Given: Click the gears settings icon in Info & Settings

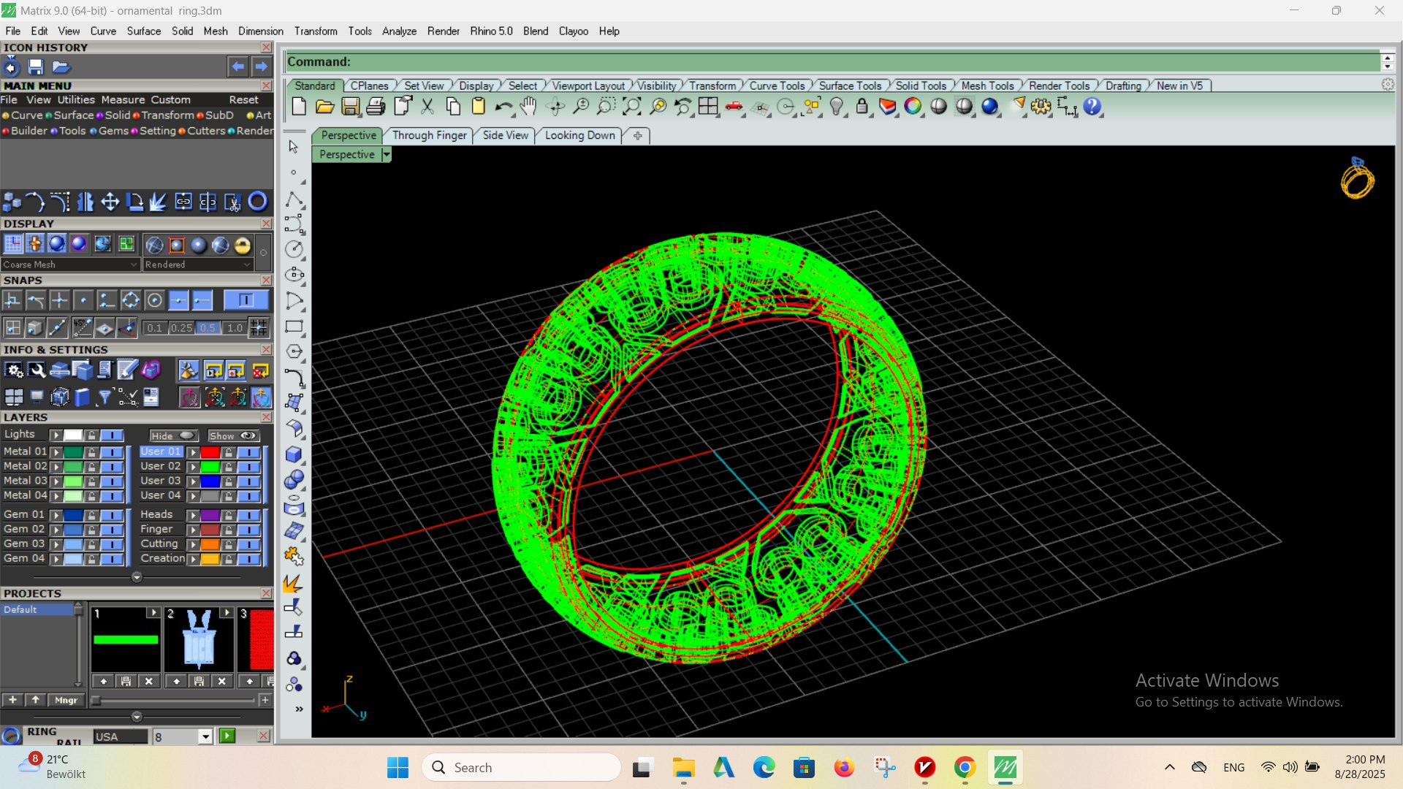Looking at the screenshot, I should (13, 370).
